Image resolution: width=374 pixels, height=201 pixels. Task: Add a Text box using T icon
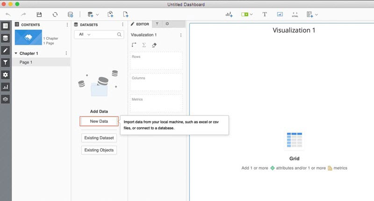[x=265, y=14]
